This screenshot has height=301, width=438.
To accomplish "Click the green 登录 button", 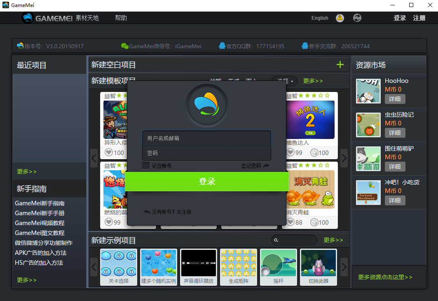I will pos(207,181).
